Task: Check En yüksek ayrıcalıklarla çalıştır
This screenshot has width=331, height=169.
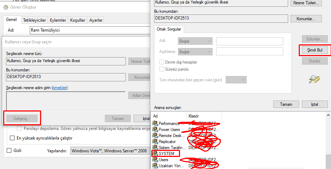Action: coord(12,138)
